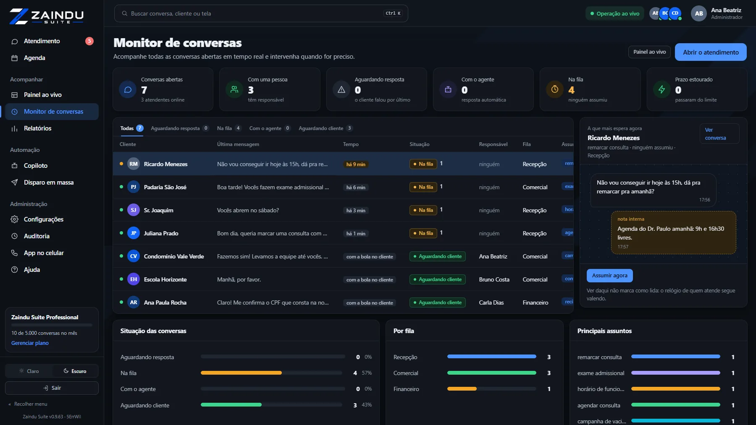Click the Na fila clock icon

tap(555, 89)
